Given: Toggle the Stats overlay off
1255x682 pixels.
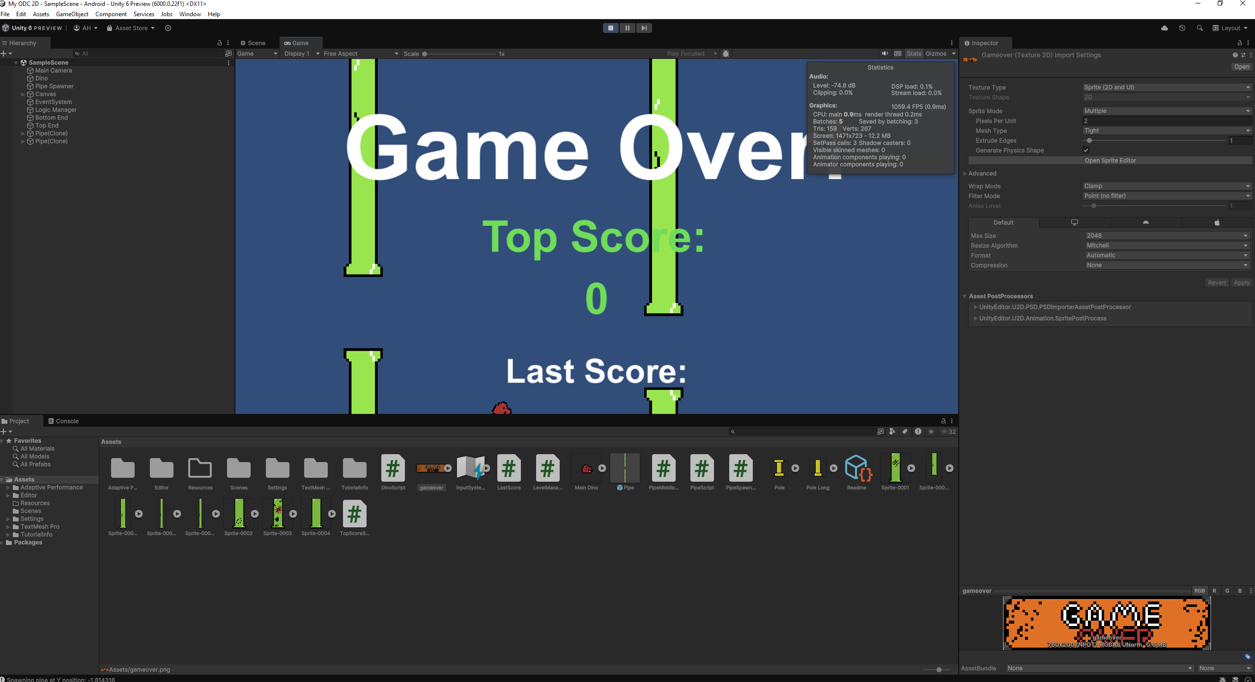Looking at the screenshot, I should [x=913, y=54].
